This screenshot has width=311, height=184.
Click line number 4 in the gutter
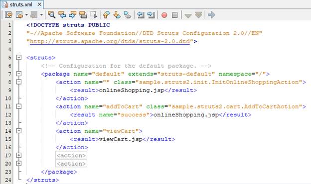pos(9,49)
